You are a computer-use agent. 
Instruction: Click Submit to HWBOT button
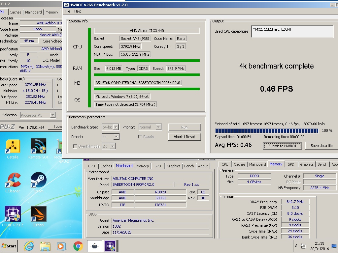point(283,146)
